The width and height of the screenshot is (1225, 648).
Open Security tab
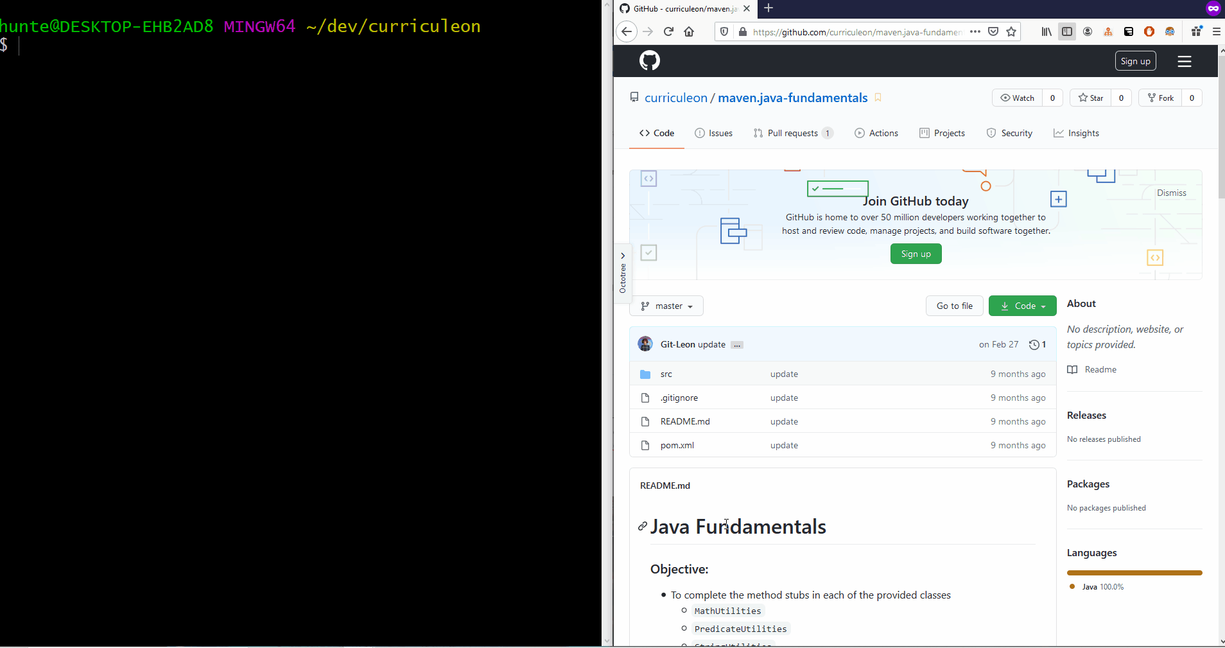click(x=1009, y=133)
